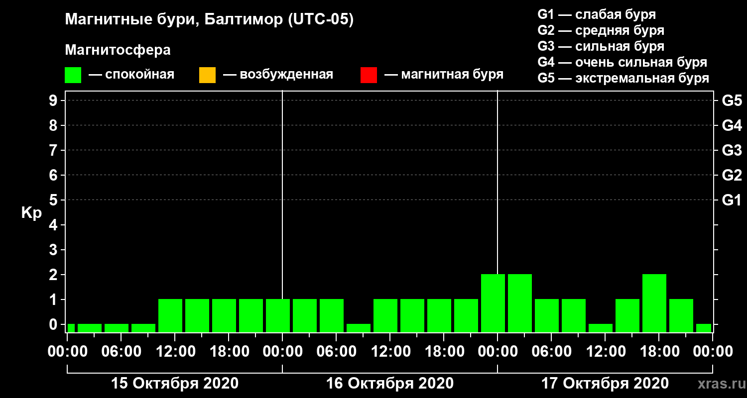Click the '16 Октября 2020' date label
The width and height of the screenshot is (747, 398).
pos(389,384)
